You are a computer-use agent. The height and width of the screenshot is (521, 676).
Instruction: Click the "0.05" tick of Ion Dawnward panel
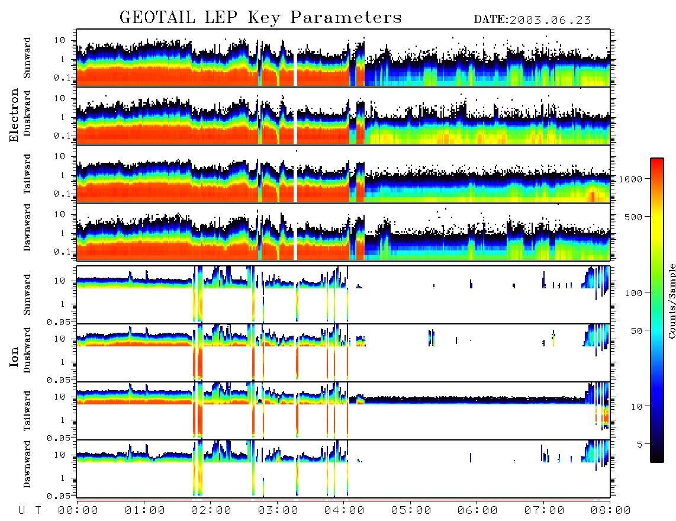pos(58,496)
